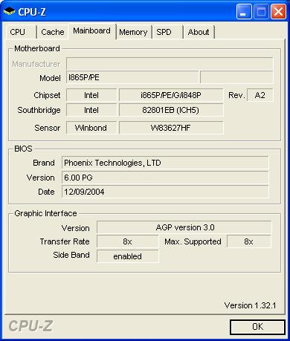Click the Sensor vendor Winbond

pyautogui.click(x=91, y=128)
